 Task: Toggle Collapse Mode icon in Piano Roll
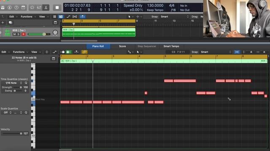point(47,52)
